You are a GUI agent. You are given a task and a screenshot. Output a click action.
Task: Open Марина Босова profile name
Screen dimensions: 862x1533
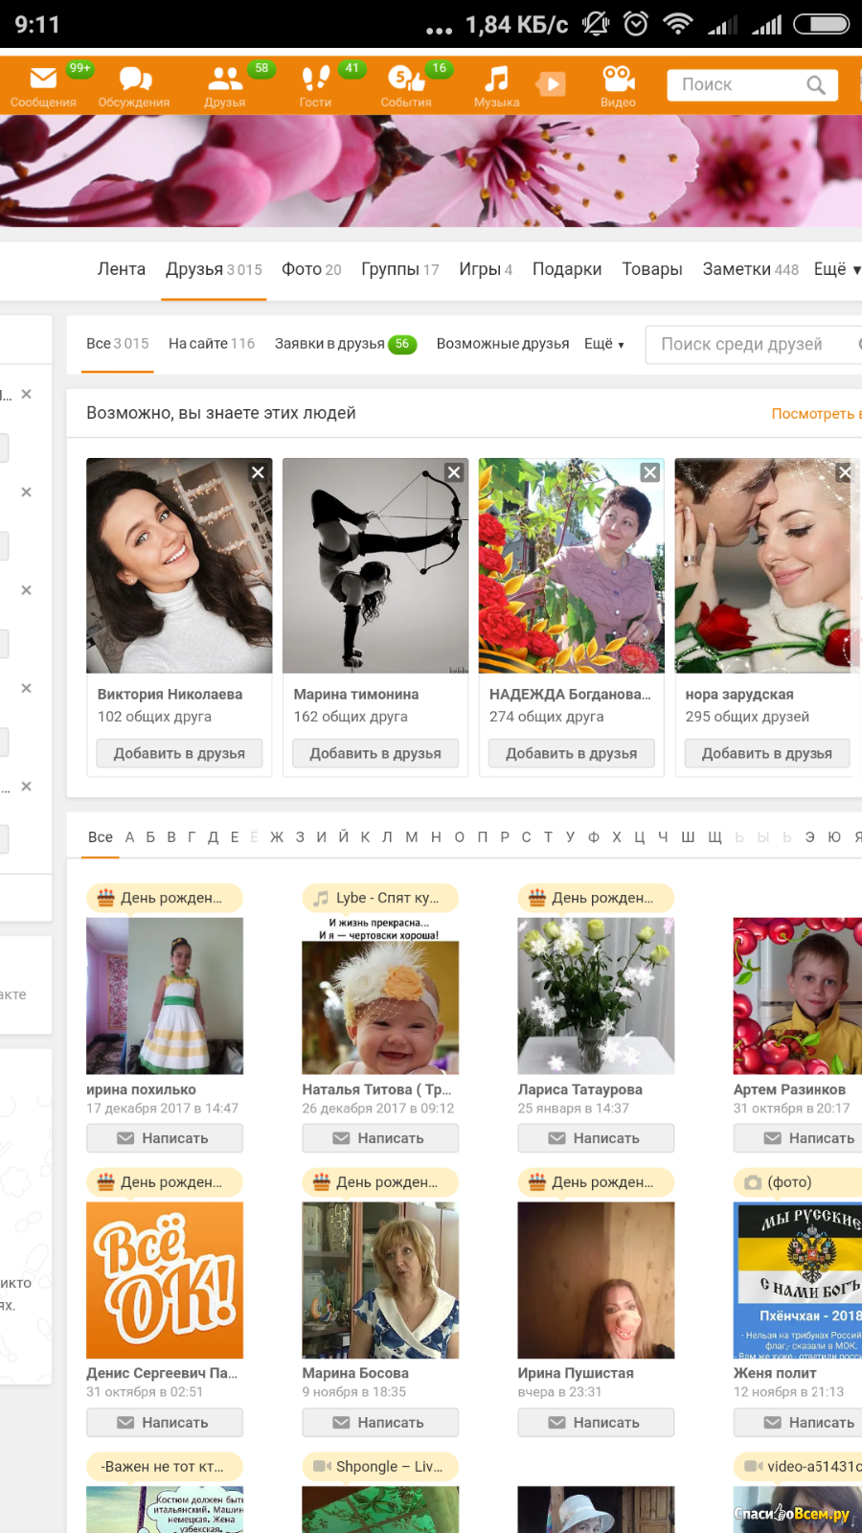point(355,1373)
